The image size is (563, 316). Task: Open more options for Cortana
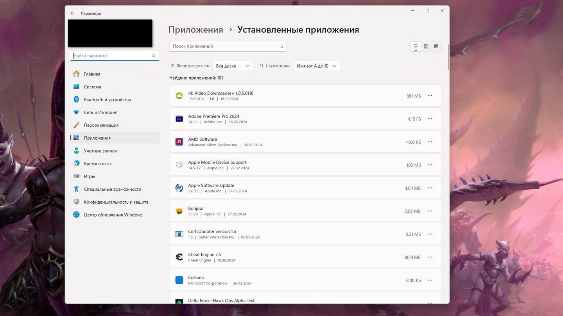point(430,280)
